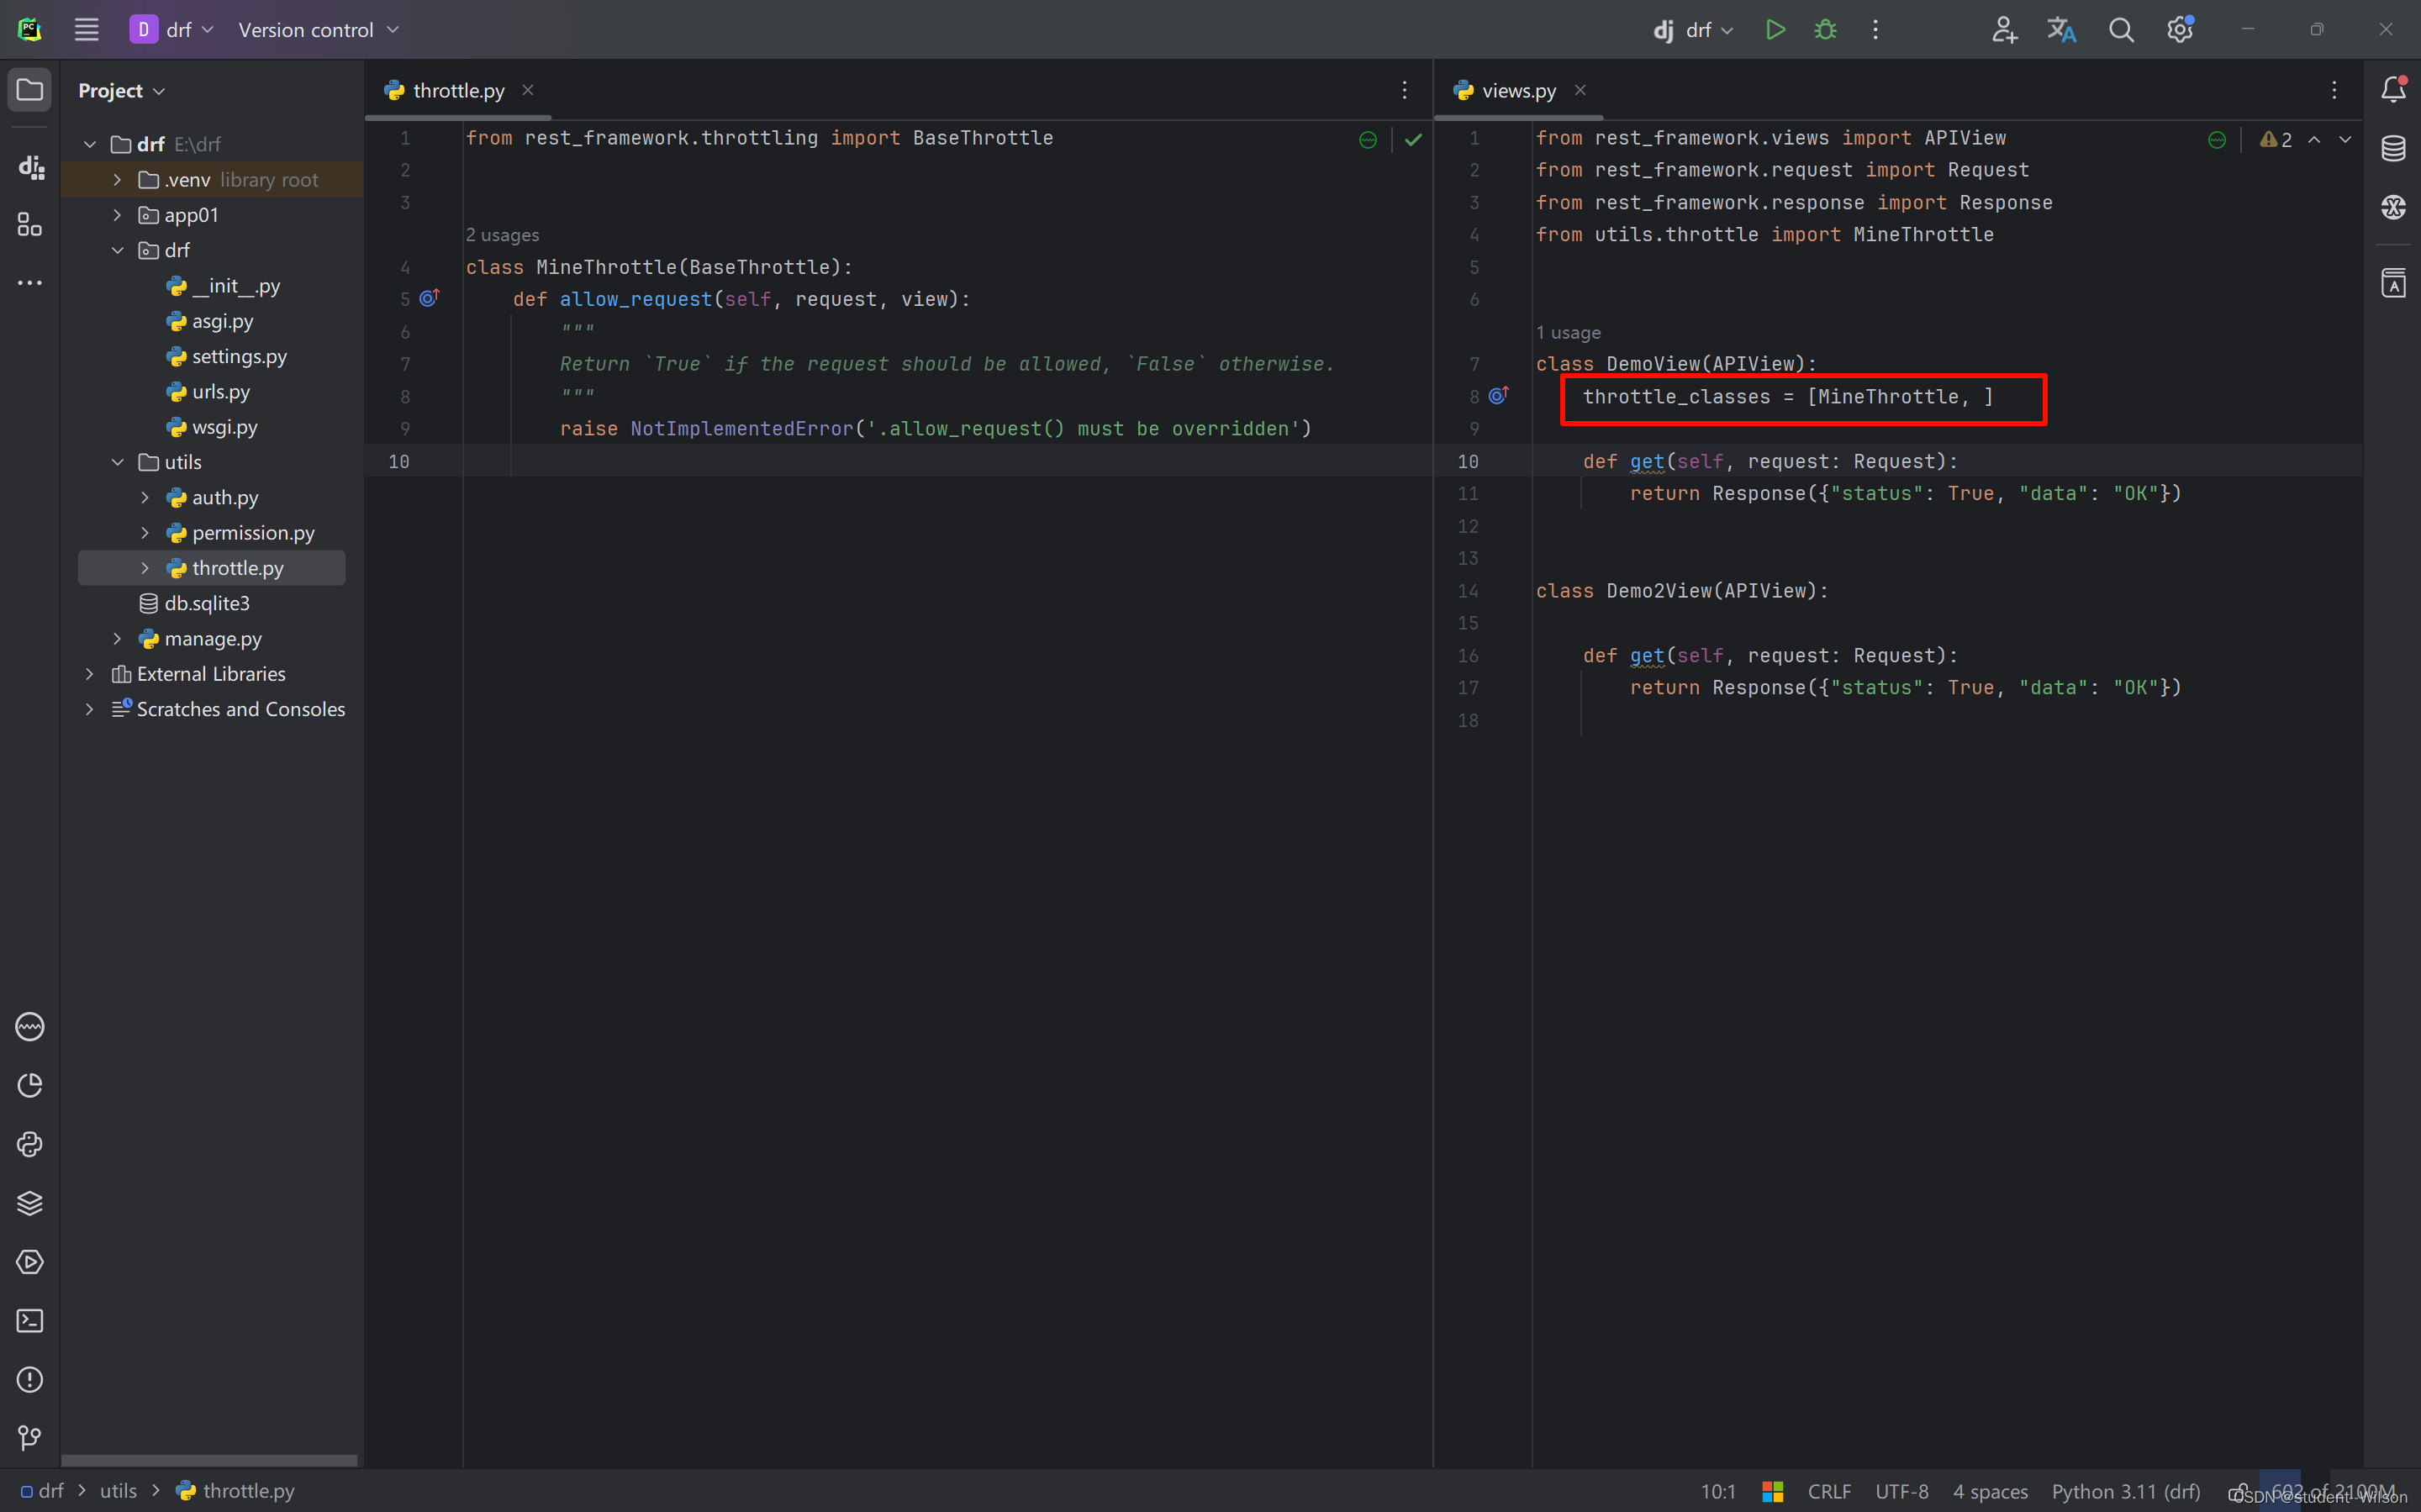This screenshot has height=1512, width=2421.
Task: Open the Database tool window
Action: [2393, 148]
